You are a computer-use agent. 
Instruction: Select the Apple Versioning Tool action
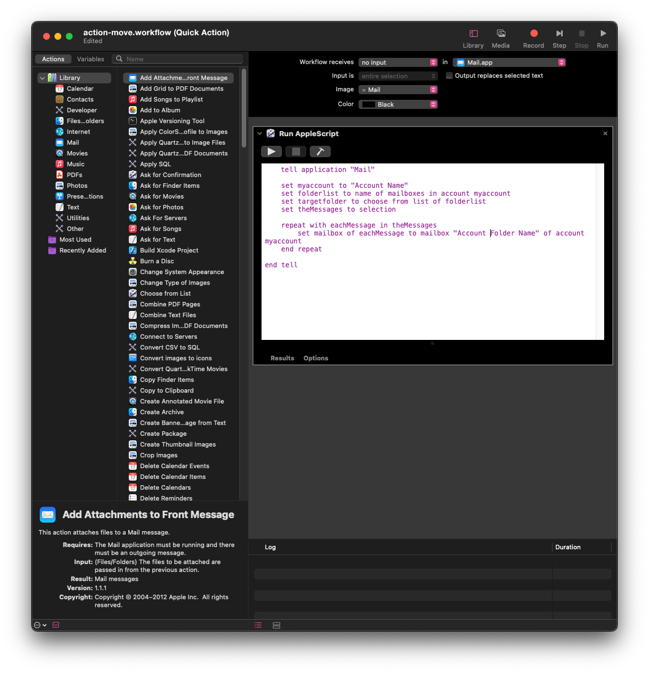[x=167, y=121]
